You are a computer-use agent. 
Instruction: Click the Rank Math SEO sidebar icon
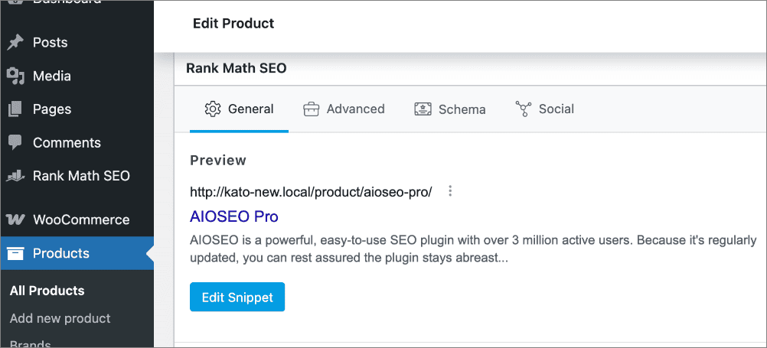coord(15,176)
